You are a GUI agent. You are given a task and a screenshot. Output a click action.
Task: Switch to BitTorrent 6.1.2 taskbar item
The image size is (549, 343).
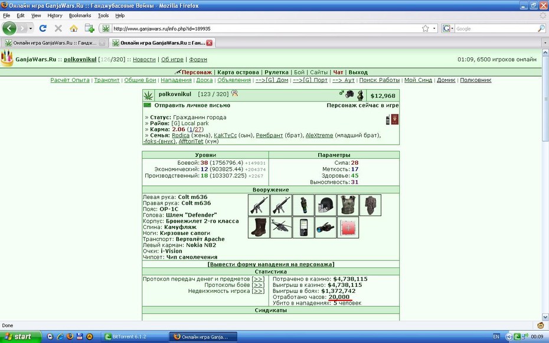click(x=135, y=337)
